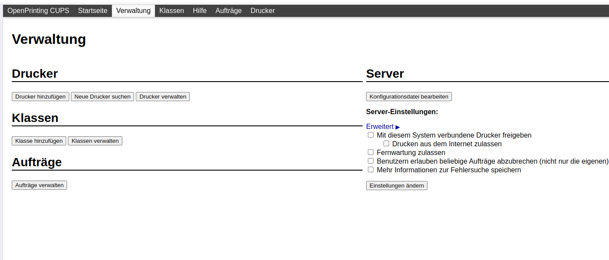The height and width of the screenshot is (260, 609).
Task: Click the Drucker hinzufügen button
Action: (40, 97)
